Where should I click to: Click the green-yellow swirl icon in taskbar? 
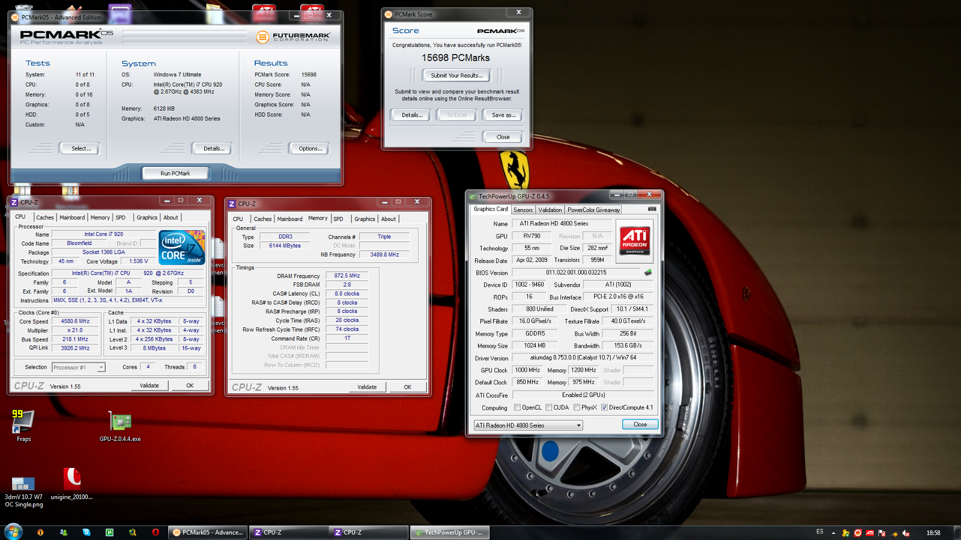pos(132,532)
